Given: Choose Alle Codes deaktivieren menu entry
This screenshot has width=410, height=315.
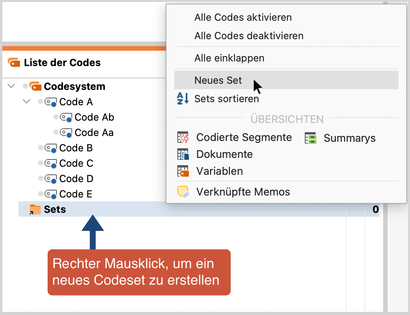Looking at the screenshot, I should pos(249,36).
